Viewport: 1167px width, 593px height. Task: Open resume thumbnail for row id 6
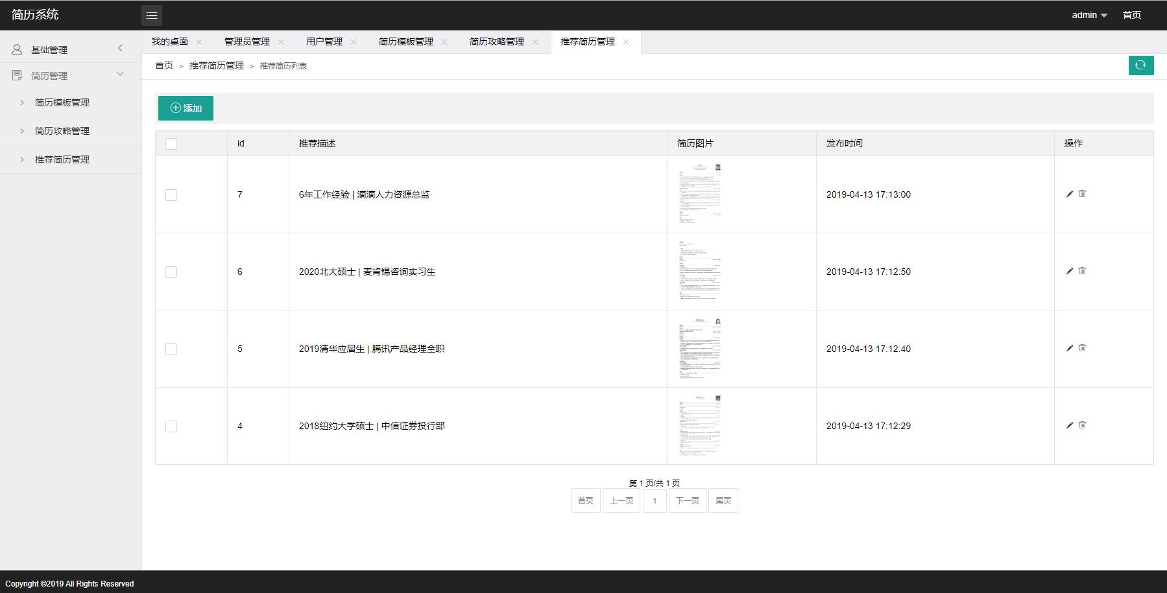[x=700, y=272]
